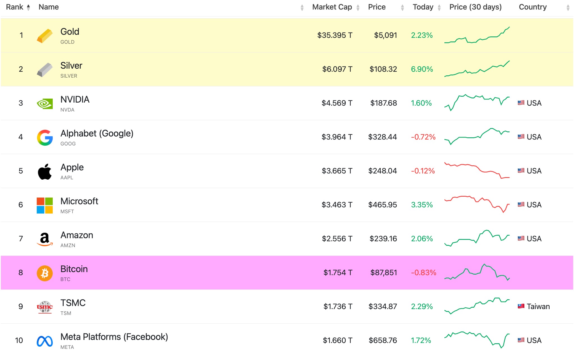View Bitcoin 30-day price chart
Viewport: 574px width, 357px height.
(477, 272)
